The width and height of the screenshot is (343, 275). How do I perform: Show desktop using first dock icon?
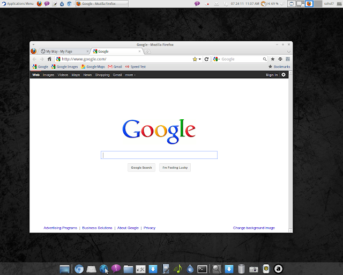(64, 269)
